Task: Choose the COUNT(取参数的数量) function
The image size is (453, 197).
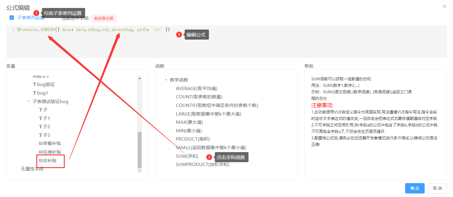Action: point(199,97)
